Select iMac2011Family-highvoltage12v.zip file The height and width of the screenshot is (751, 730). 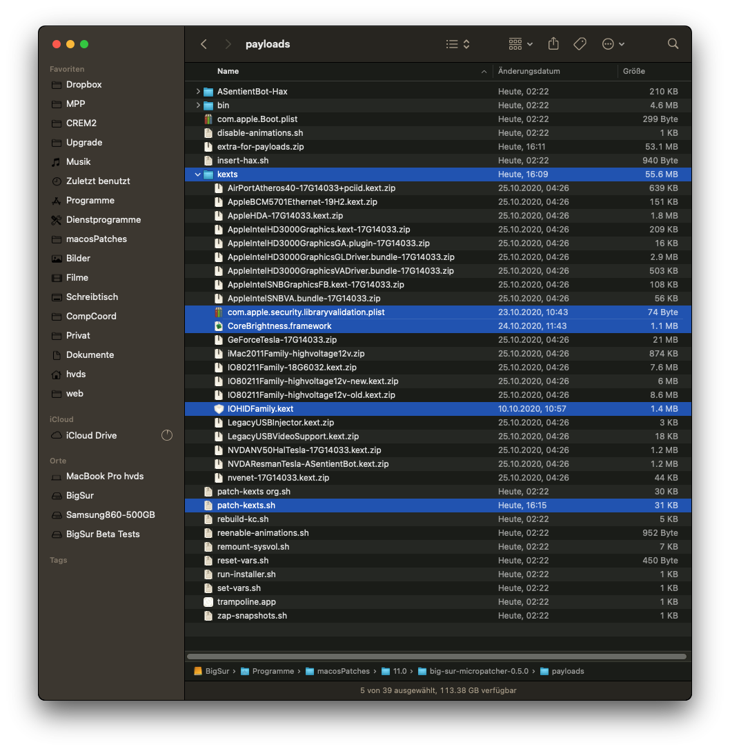(x=438, y=354)
